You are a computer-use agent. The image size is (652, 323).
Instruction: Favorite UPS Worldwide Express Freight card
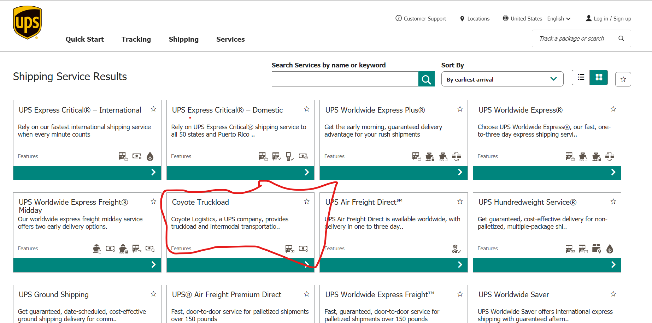(x=460, y=294)
